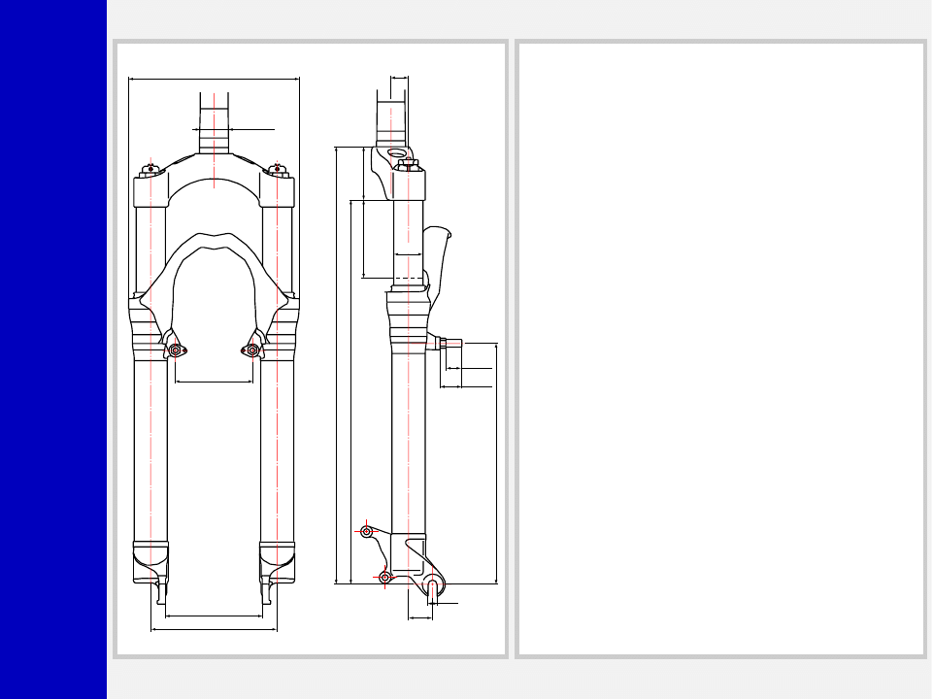This screenshot has height=699, width=932.
Task: Click the steerer tube in front view
Action: (x=214, y=121)
